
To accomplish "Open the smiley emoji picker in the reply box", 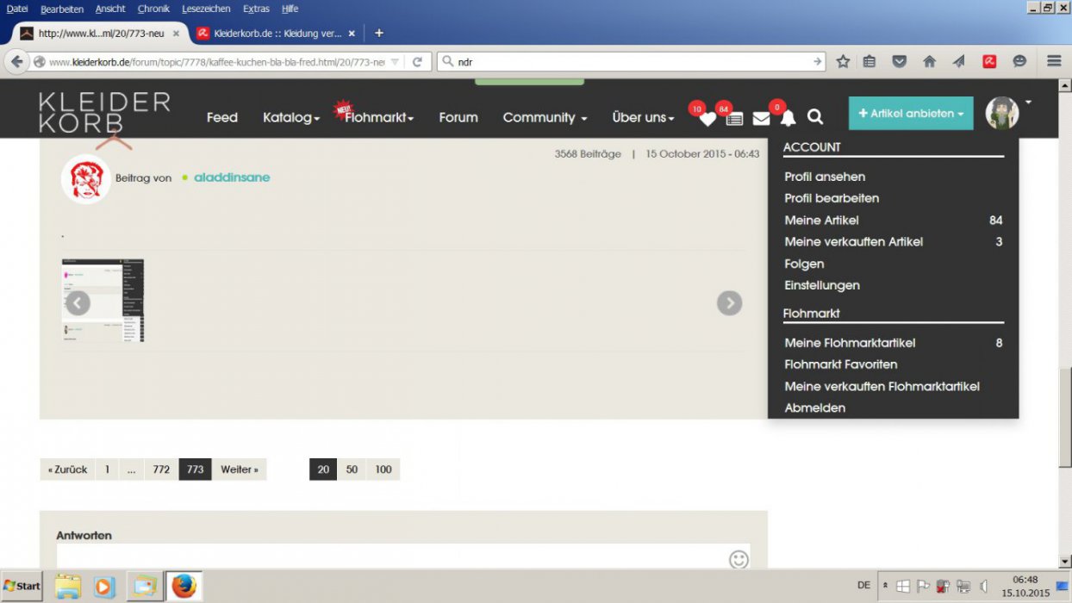I will [x=739, y=560].
